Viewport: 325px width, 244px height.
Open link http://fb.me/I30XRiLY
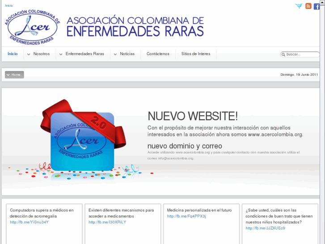coord(107,222)
